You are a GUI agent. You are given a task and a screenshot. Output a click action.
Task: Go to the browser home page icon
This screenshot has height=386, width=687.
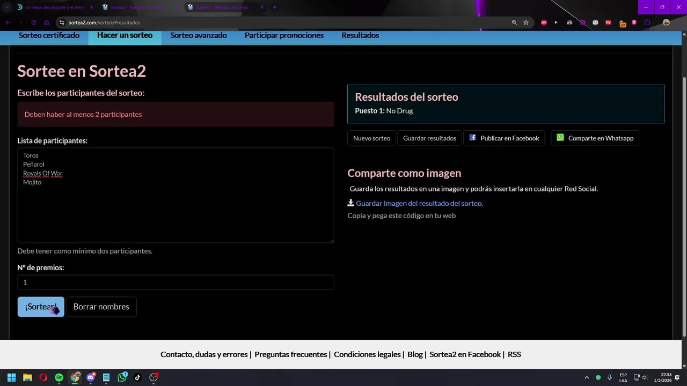coord(47,23)
